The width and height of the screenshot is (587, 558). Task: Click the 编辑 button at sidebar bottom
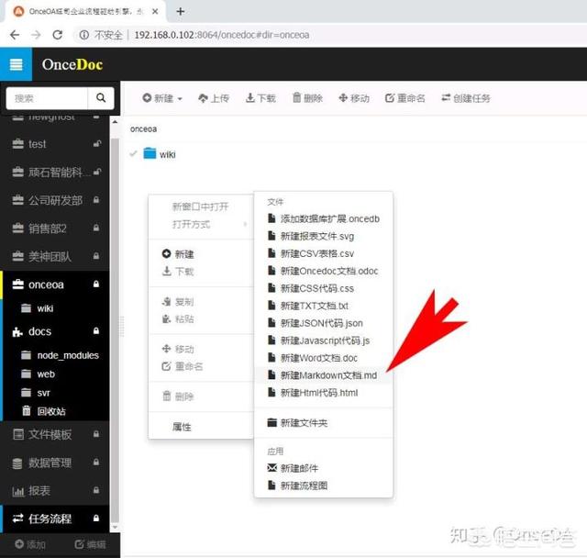click(92, 544)
